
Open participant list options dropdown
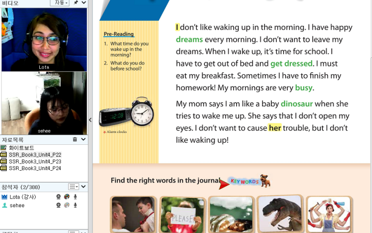(x=73, y=187)
